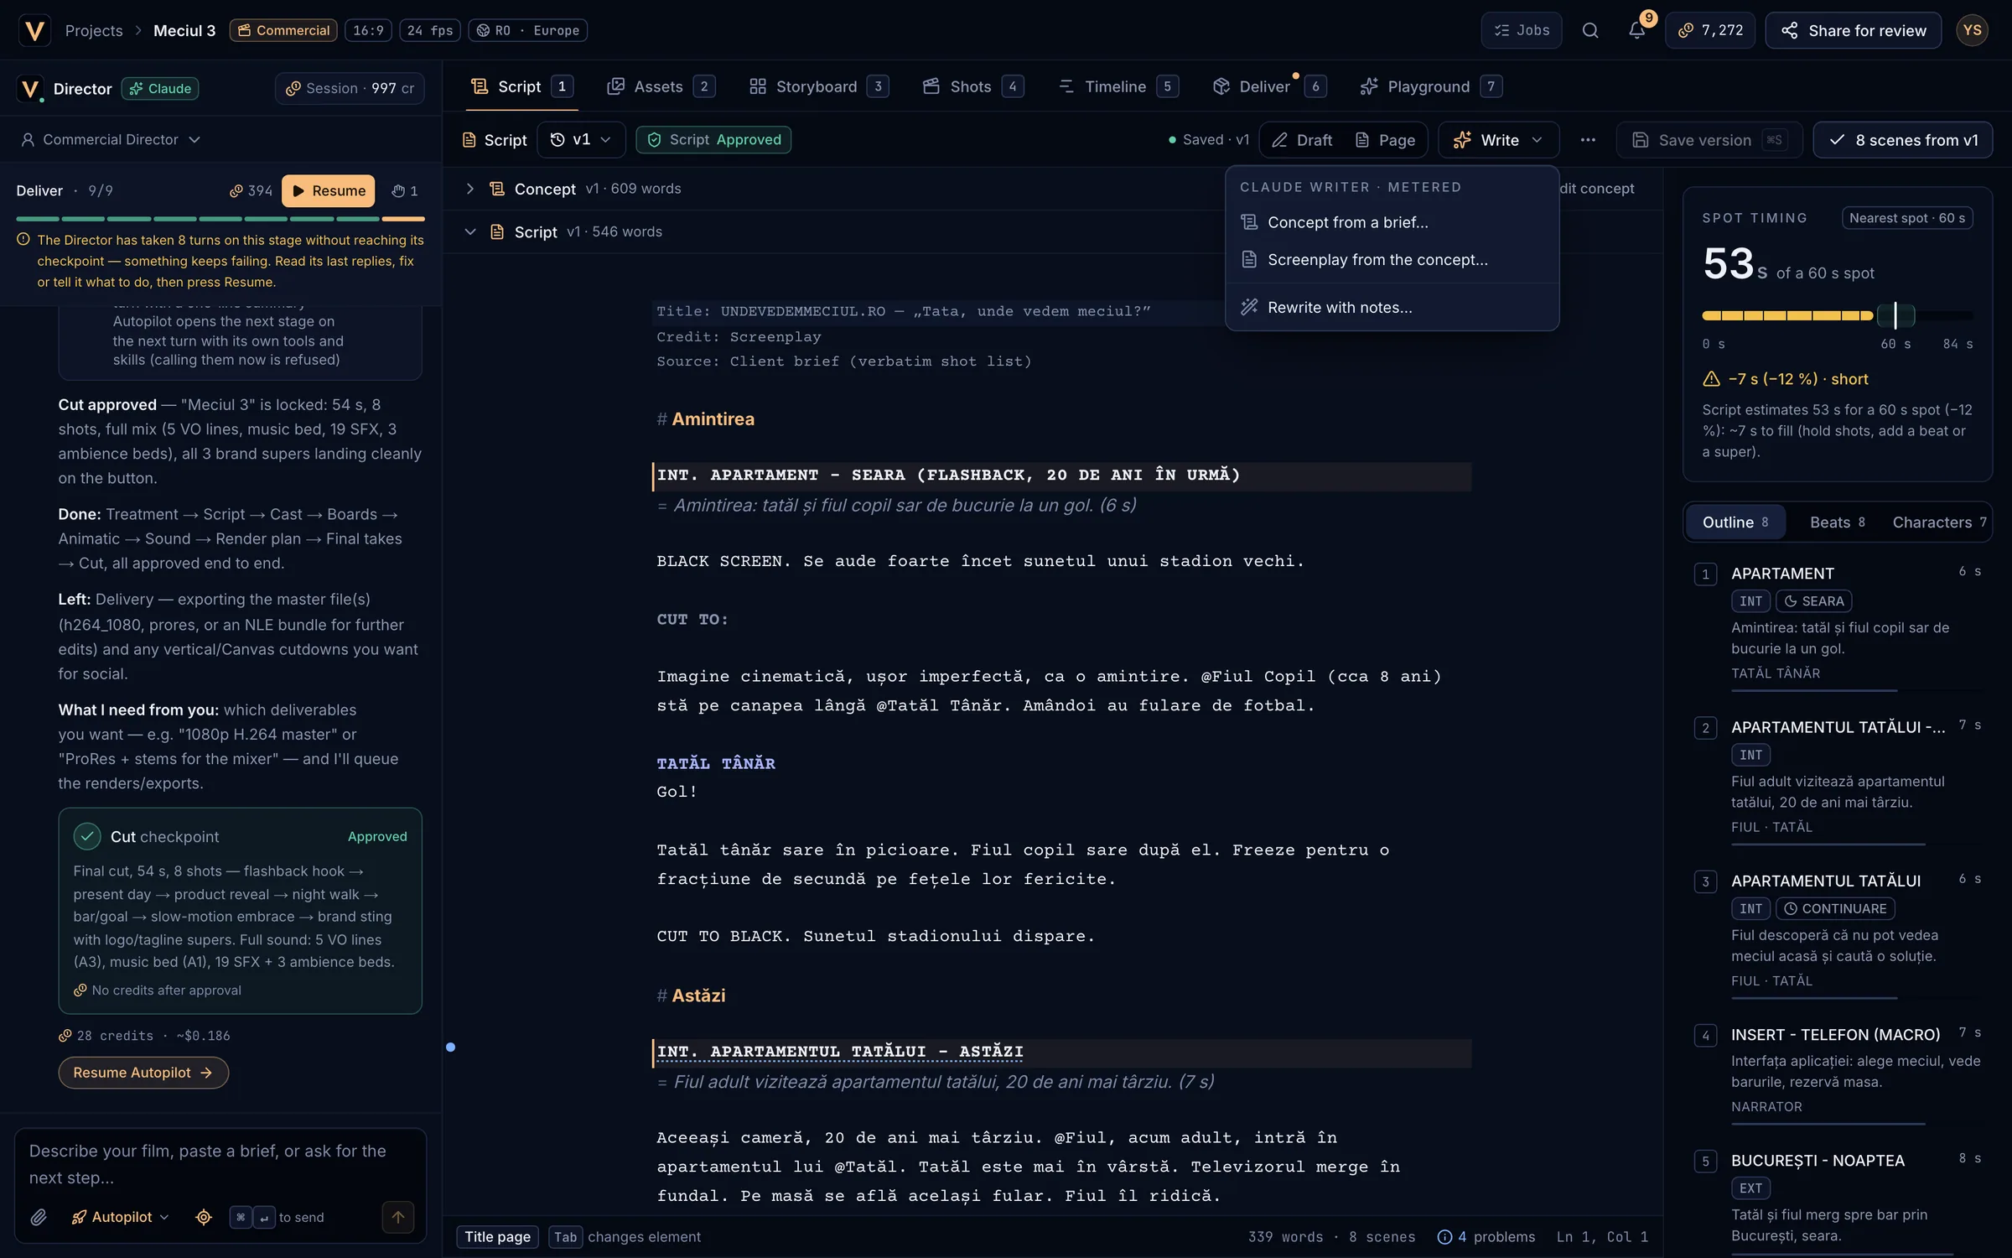2012x1258 pixels.
Task: Click Save version button
Action: [x=1709, y=140]
